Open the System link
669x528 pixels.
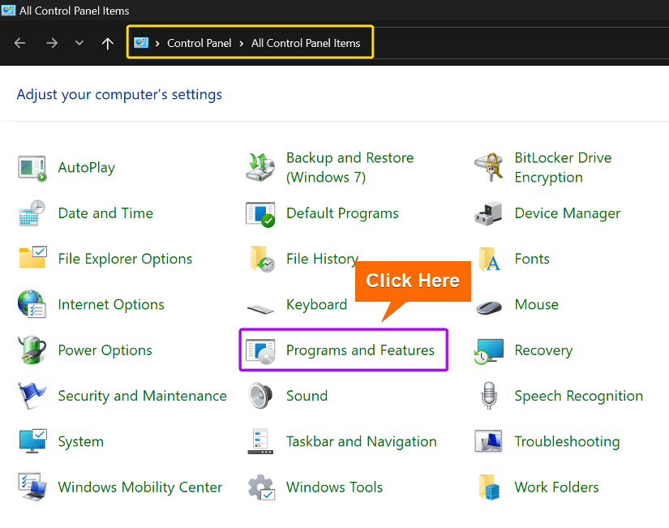(80, 441)
